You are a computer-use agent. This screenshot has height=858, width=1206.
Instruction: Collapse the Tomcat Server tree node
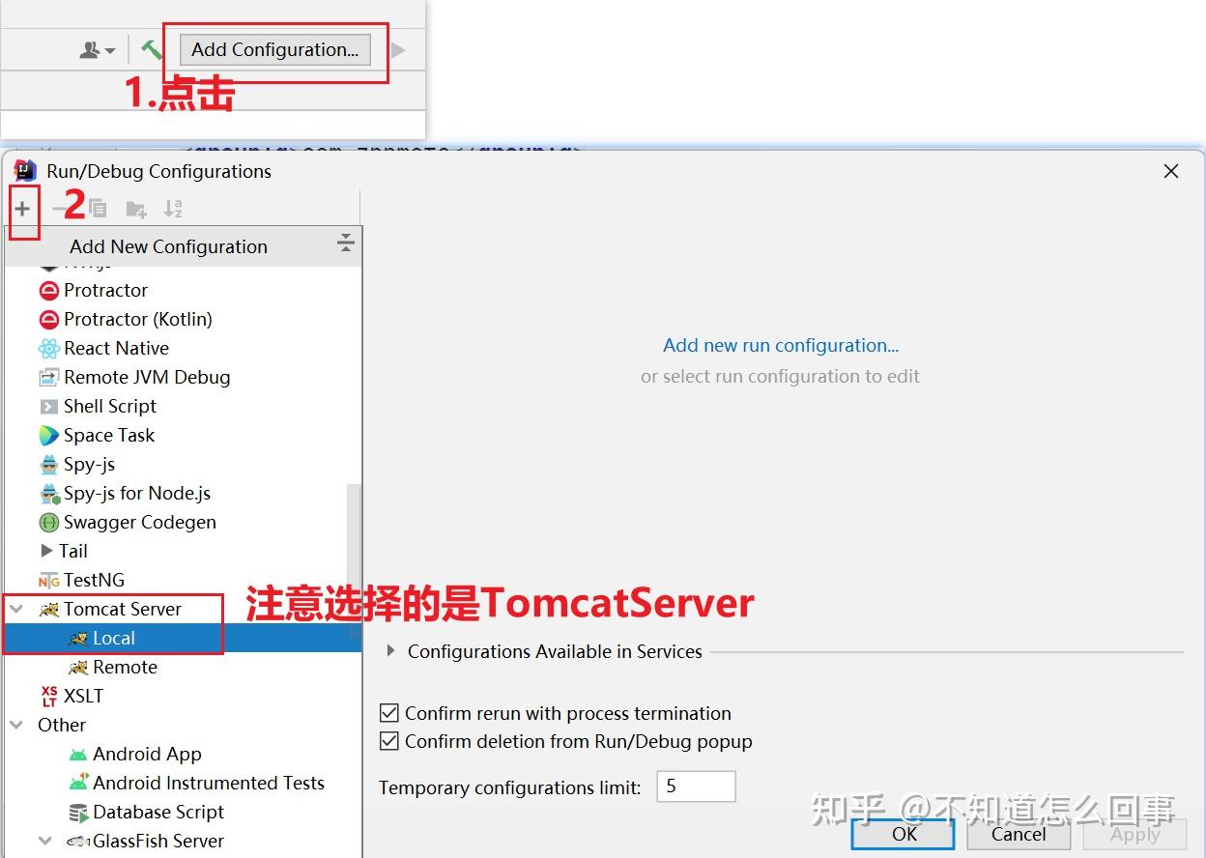(x=15, y=609)
